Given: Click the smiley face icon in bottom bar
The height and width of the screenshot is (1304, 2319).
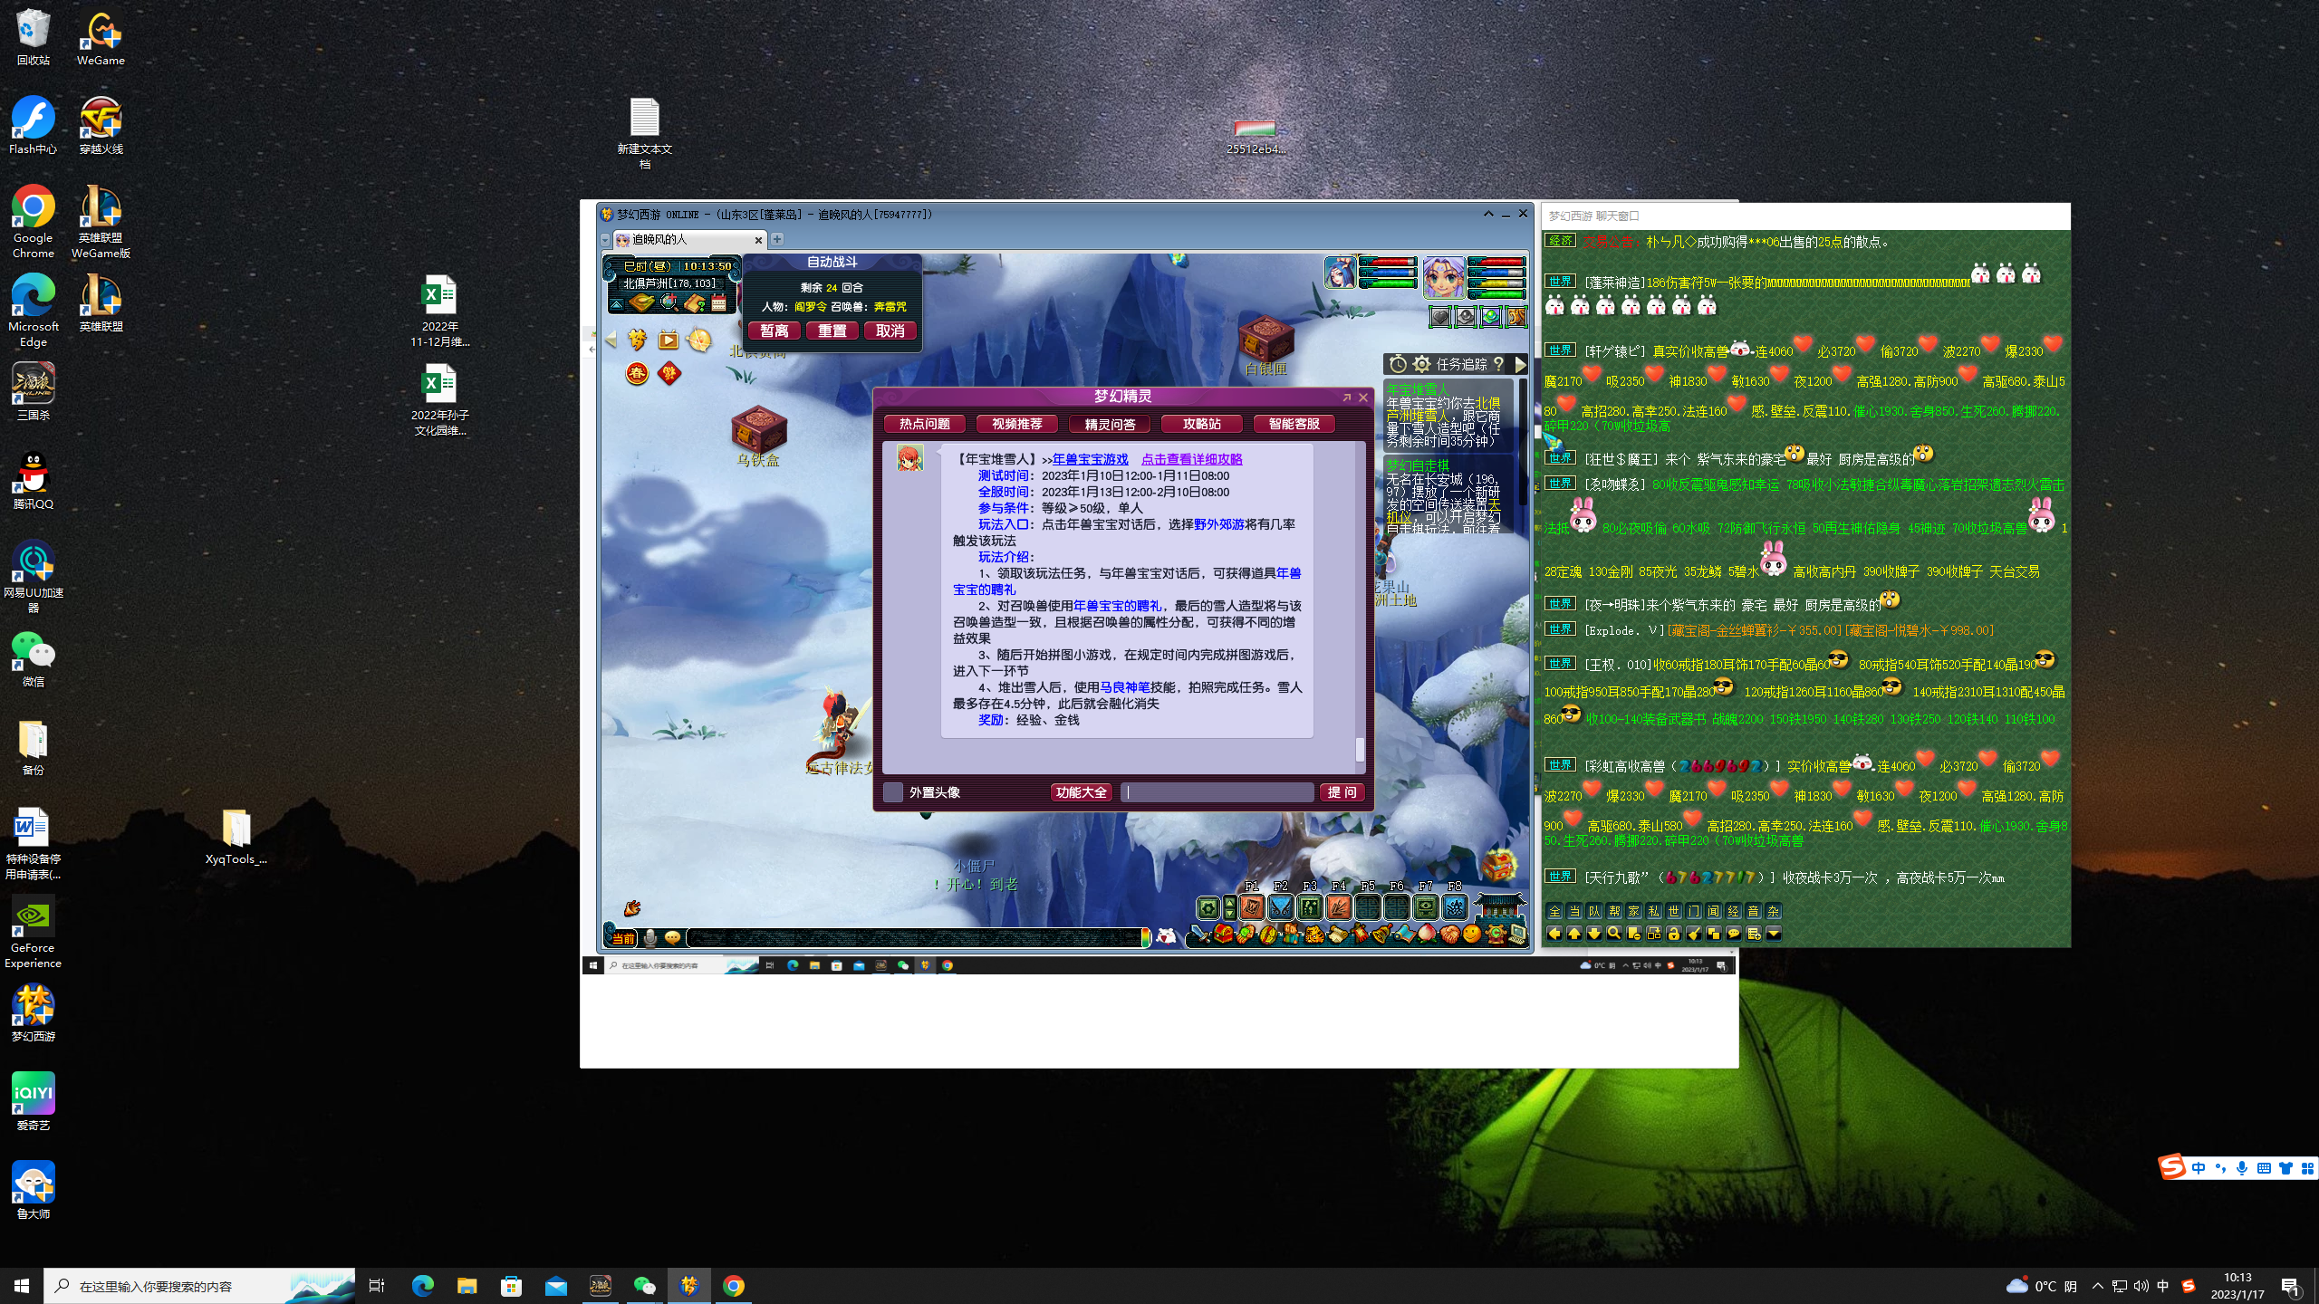Looking at the screenshot, I should pos(1471,935).
